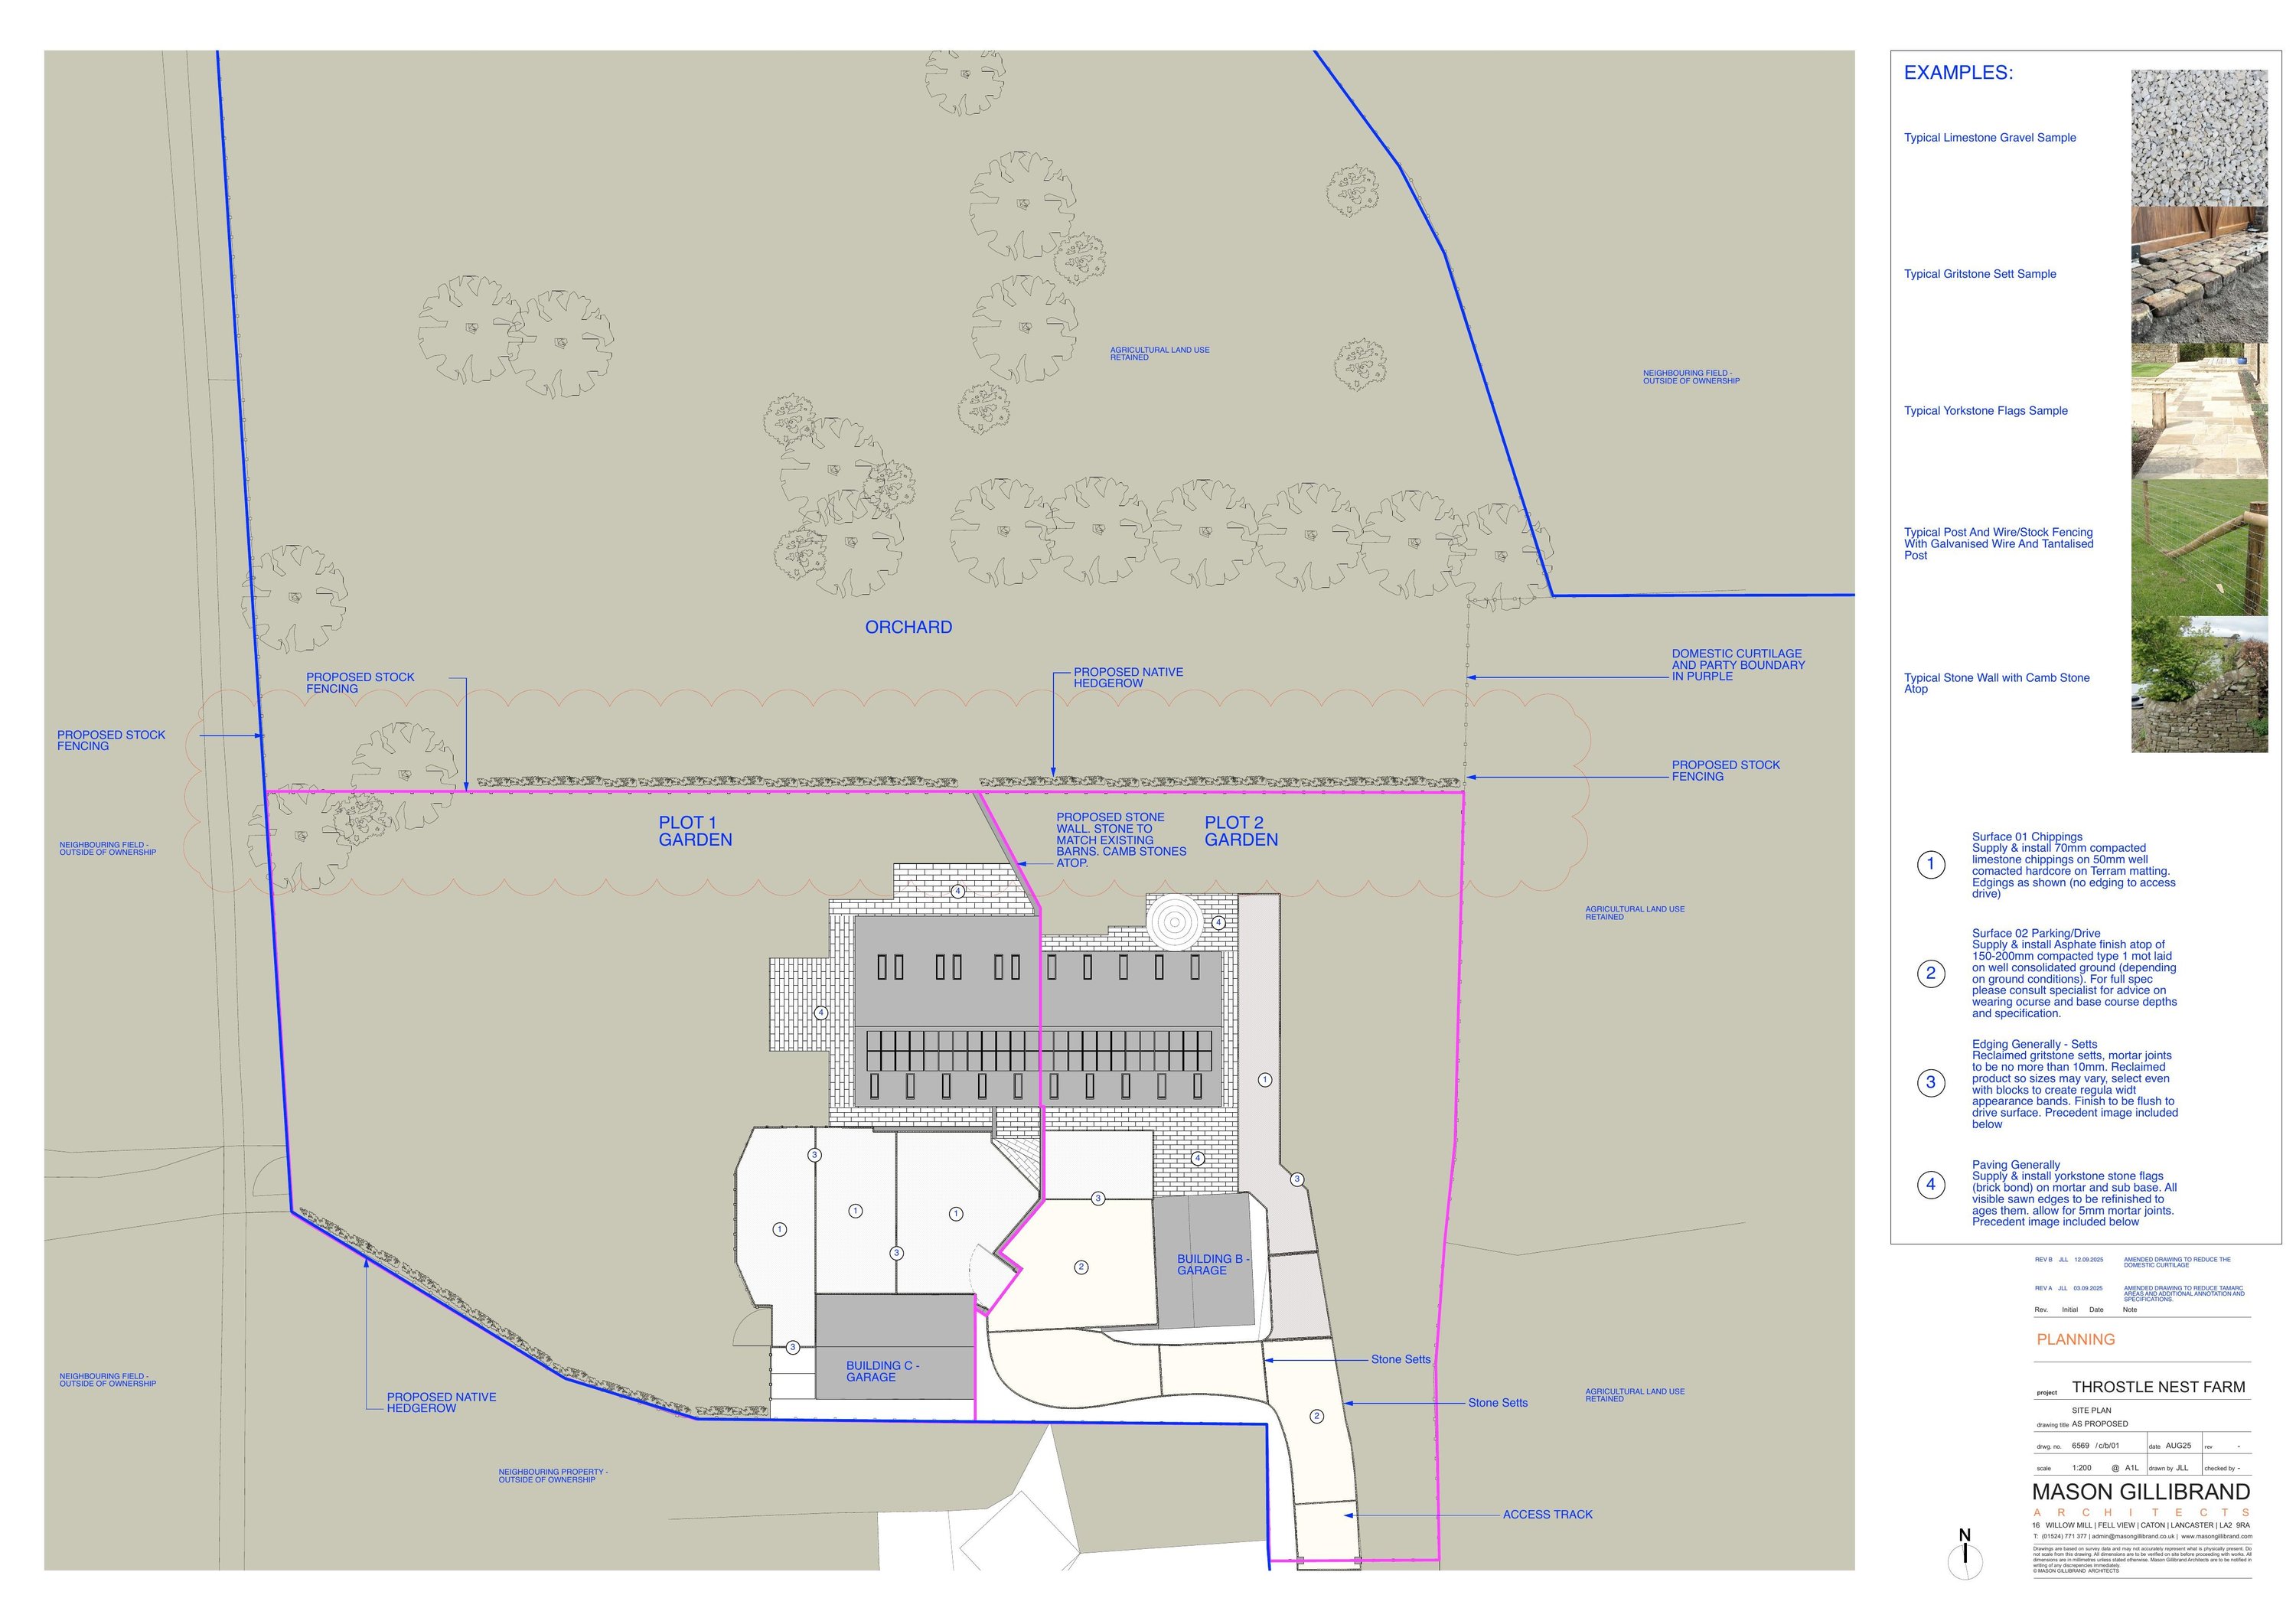The image size is (2296, 1621).
Task: Click legend circle 1 for Surface 01 Chippings
Action: (1930, 864)
